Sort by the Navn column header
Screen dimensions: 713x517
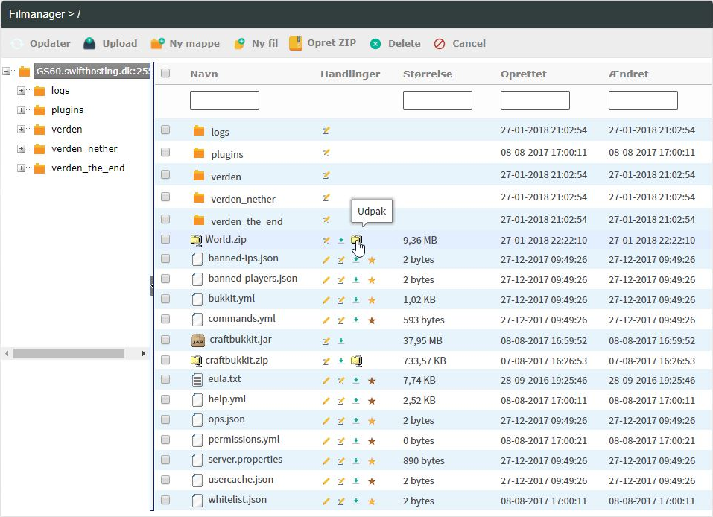203,74
